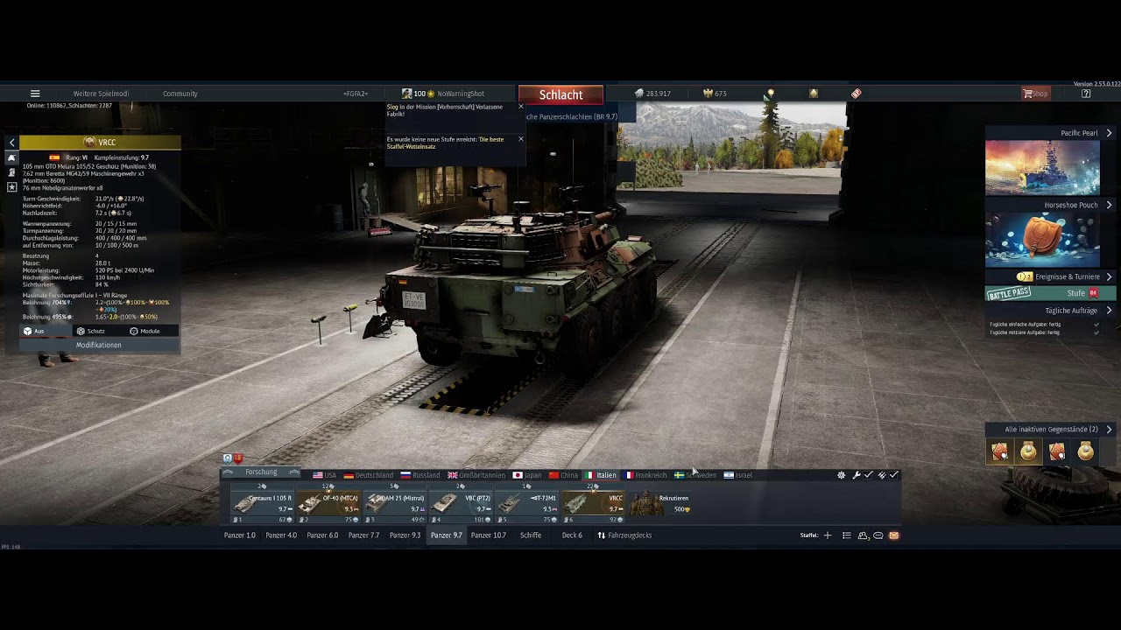Select Centauro I 105 R crew slot
This screenshot has width=1121, height=630.
tap(264, 503)
